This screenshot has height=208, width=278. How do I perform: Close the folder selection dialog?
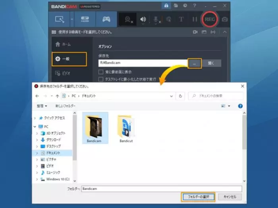(x=243, y=86)
